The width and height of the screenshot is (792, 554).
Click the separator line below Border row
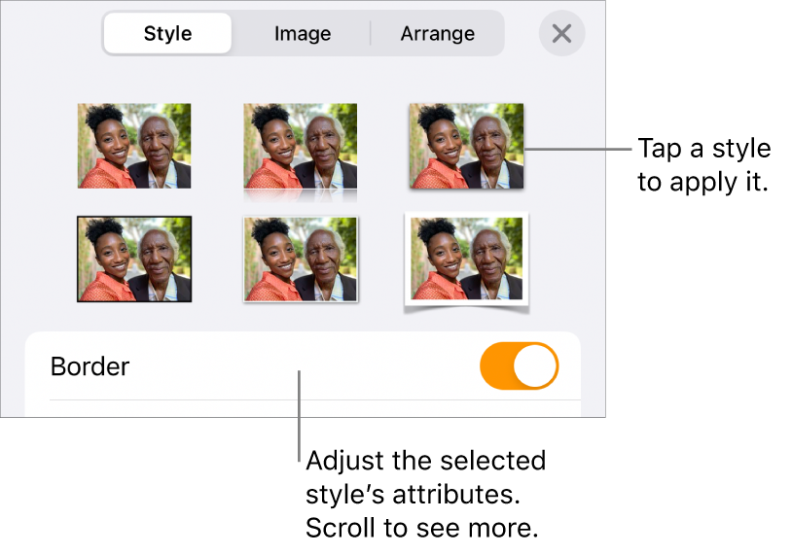(x=313, y=399)
